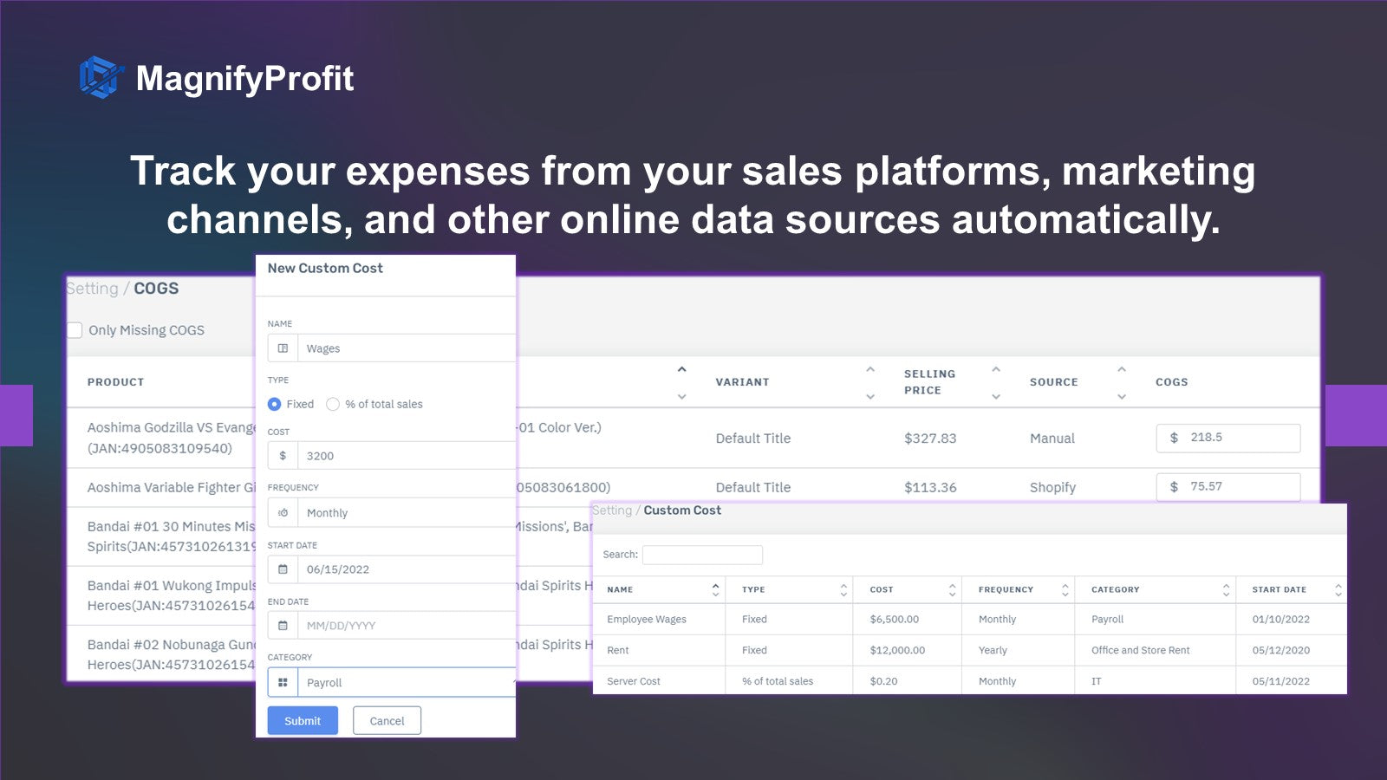Click the Setting breadcrumb above COGS
Screen dimensions: 1387x780
[93, 289]
